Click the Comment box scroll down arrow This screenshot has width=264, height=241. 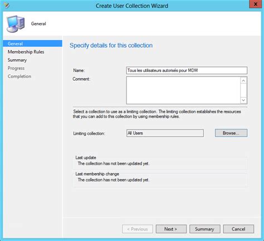(243, 100)
